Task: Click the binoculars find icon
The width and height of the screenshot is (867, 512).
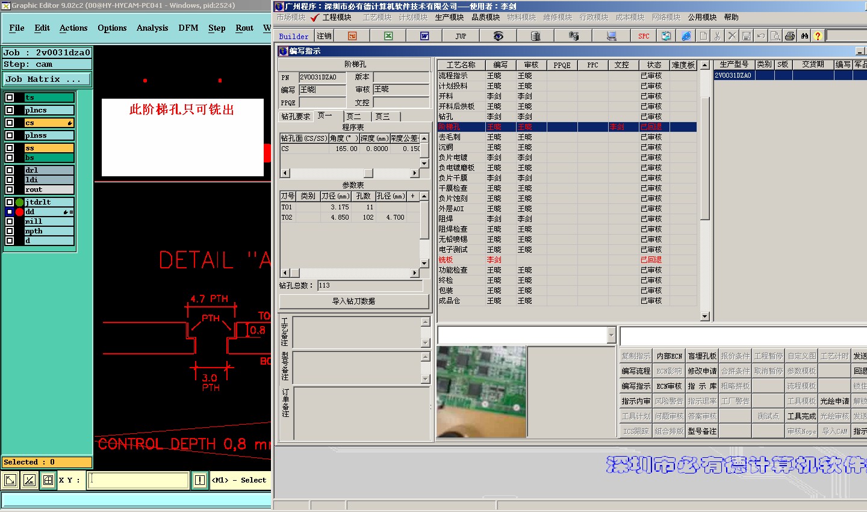Action: pyautogui.click(x=804, y=36)
